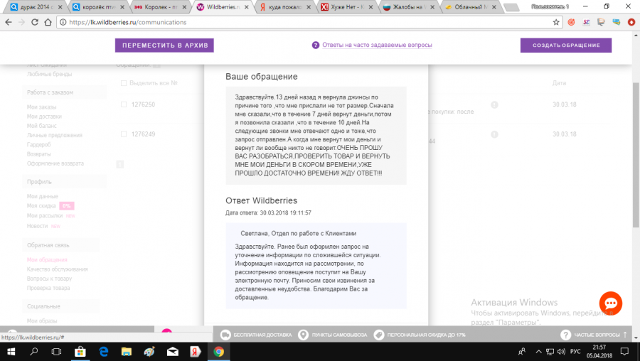Open 'Мои доставки' in sidebar
640x361 pixels.
[x=44, y=117]
